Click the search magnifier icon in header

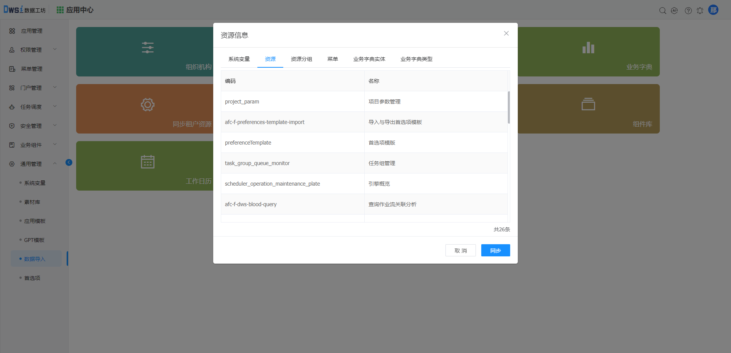tap(662, 11)
